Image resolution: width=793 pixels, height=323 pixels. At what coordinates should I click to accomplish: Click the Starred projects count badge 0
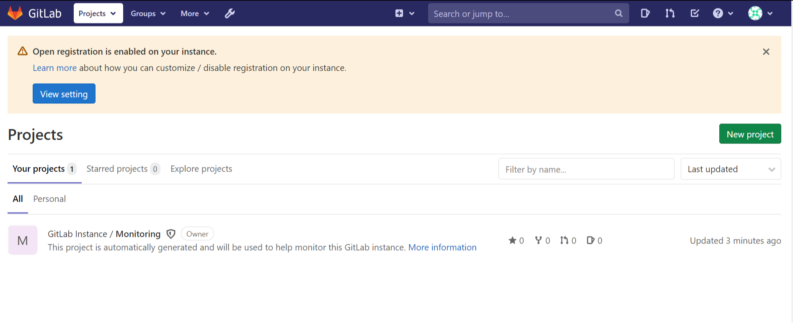[x=155, y=169]
